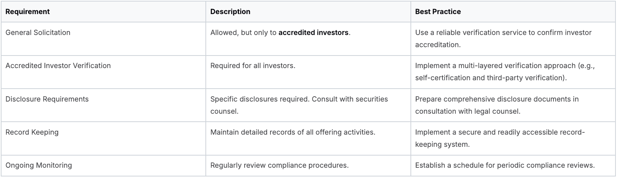Viewport: 617px width, 178px height.
Task: Click 'Regularly review compliance procedures.' text
Action: pos(279,165)
